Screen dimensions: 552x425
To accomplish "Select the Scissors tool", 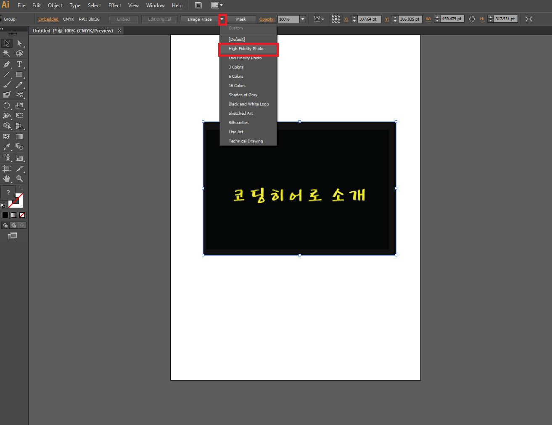I will pyautogui.click(x=19, y=95).
